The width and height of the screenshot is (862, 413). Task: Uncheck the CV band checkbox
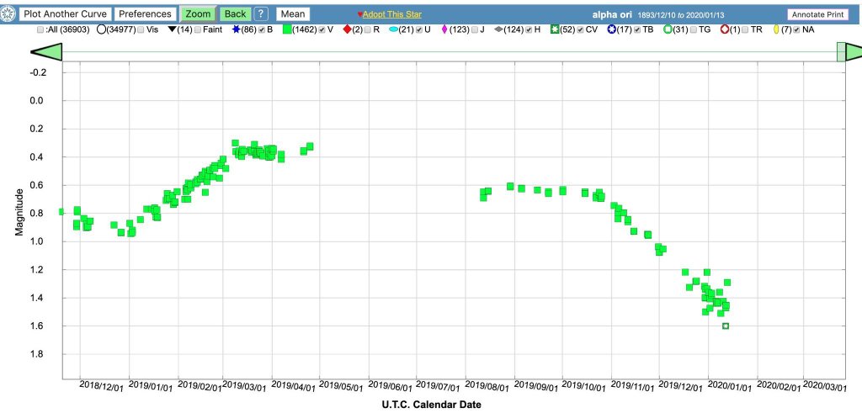581,29
